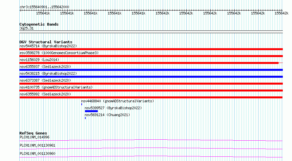This screenshot has height=161, width=292.
Task: Click the red bar for nsv6373387
Action: 151,84
